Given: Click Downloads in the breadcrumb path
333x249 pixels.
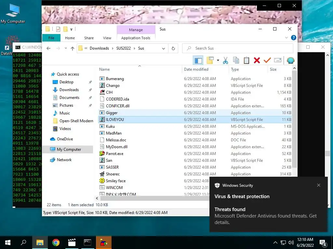Looking at the screenshot, I should [99, 48].
